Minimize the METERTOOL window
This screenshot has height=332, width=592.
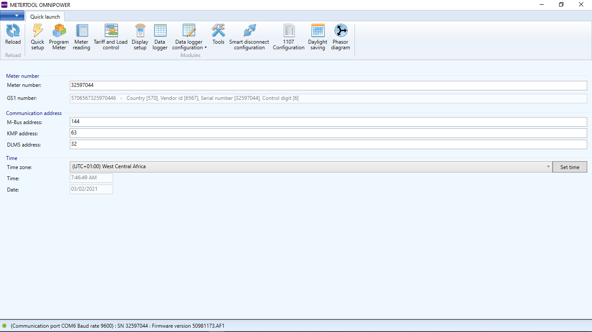click(542, 5)
